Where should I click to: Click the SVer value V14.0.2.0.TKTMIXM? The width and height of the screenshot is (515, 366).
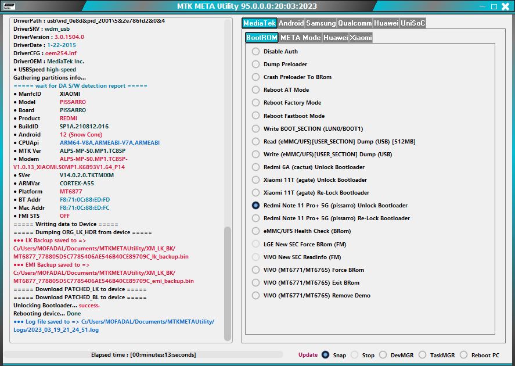(x=87, y=175)
